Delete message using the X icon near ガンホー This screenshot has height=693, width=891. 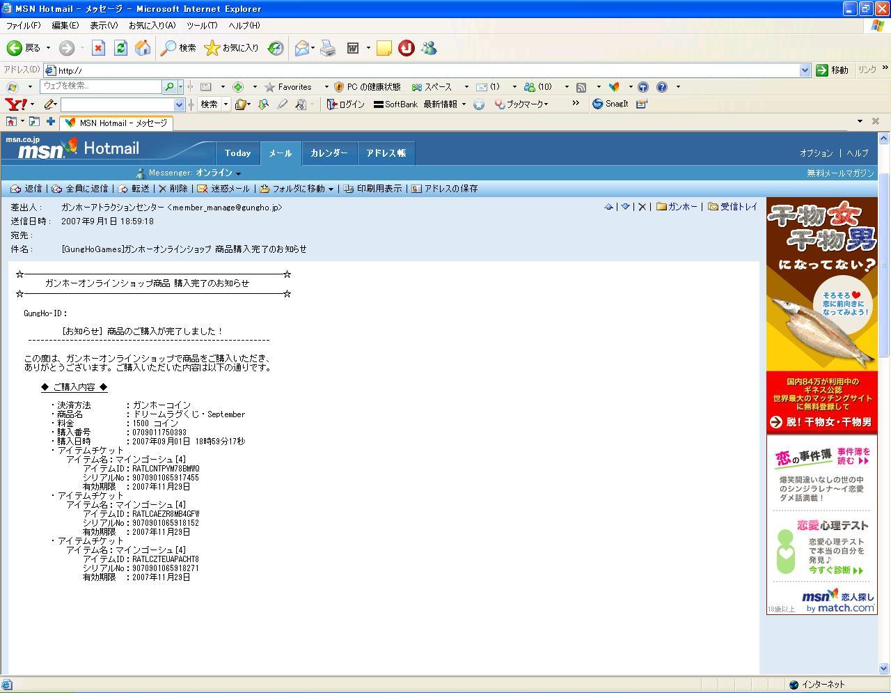point(642,207)
